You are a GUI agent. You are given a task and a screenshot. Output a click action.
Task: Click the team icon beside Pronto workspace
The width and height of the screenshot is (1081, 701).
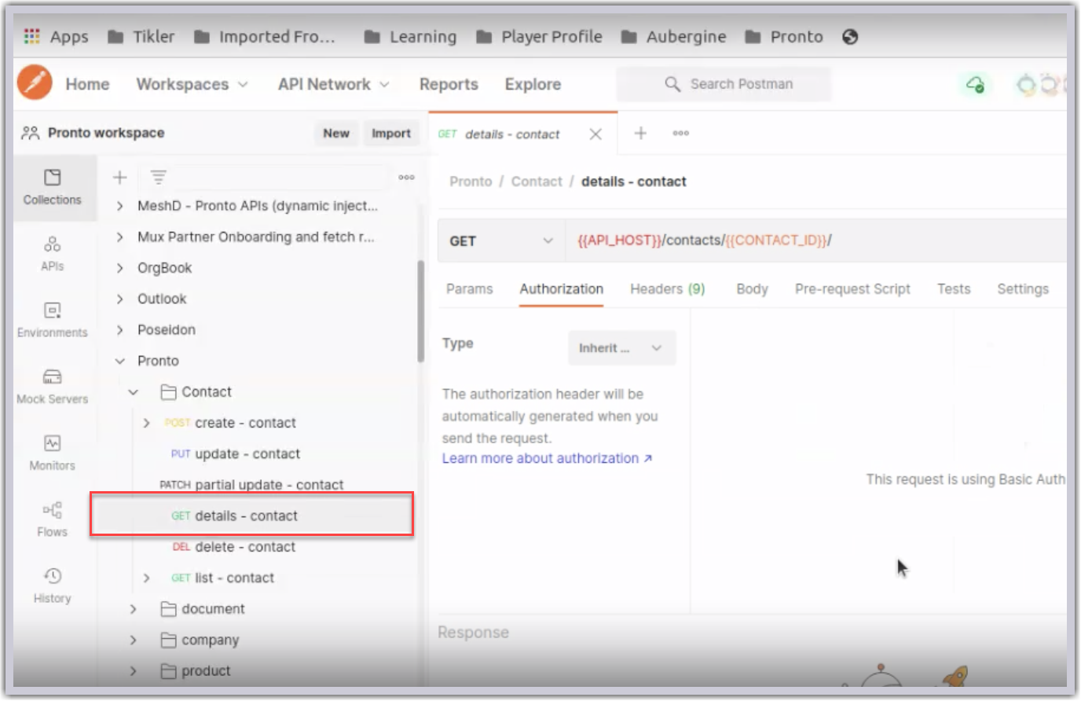(30, 133)
